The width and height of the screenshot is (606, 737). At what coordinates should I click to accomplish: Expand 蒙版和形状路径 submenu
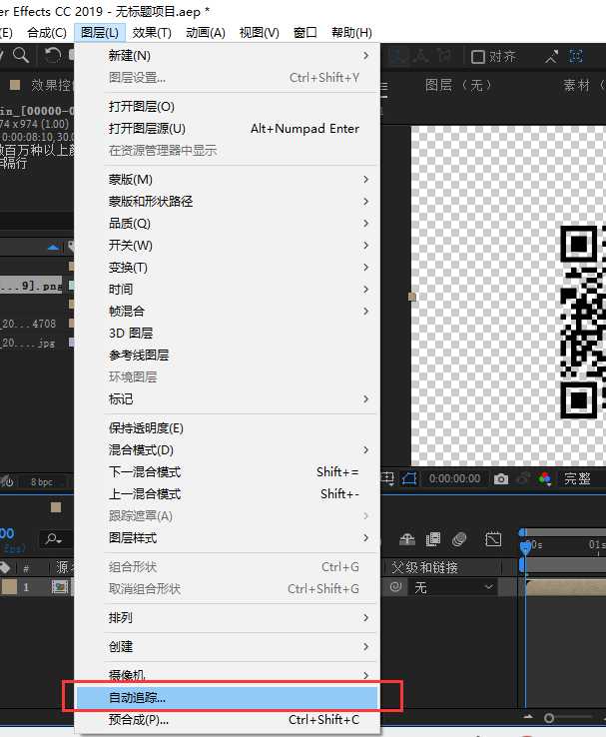tap(228, 201)
